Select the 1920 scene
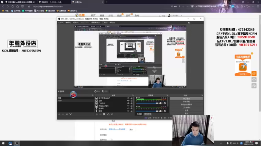This screenshot has height=146, width=261. tap(76, 101)
